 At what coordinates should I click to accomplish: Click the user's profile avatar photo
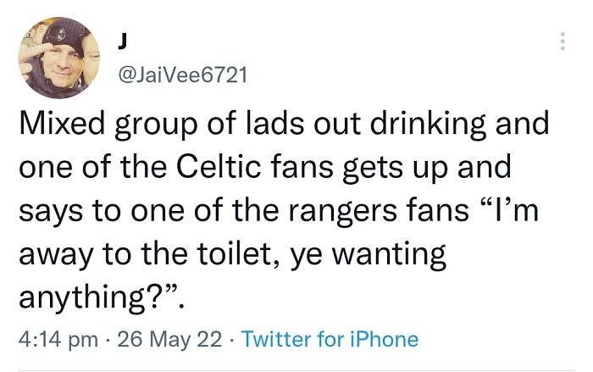(59, 58)
